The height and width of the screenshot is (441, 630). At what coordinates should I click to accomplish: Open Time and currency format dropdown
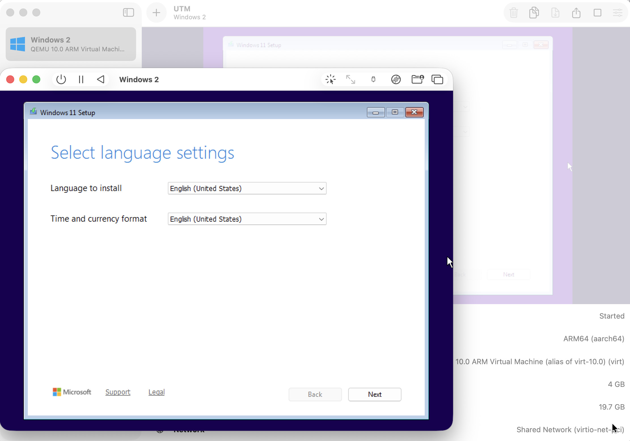point(247,219)
